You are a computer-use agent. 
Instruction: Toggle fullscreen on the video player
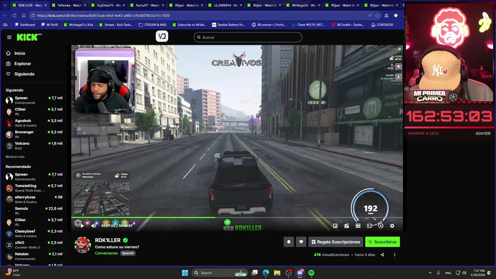pos(369,226)
